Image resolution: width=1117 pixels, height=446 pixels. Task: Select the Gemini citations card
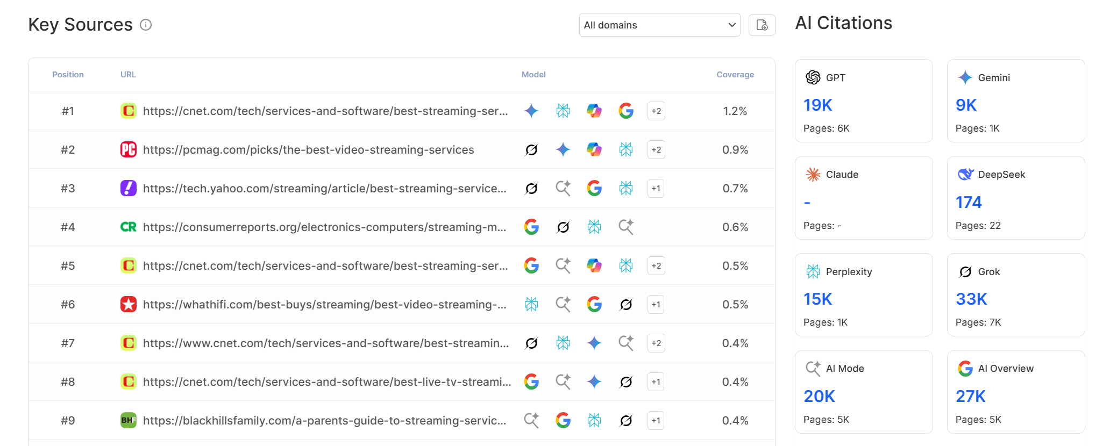[1016, 100]
